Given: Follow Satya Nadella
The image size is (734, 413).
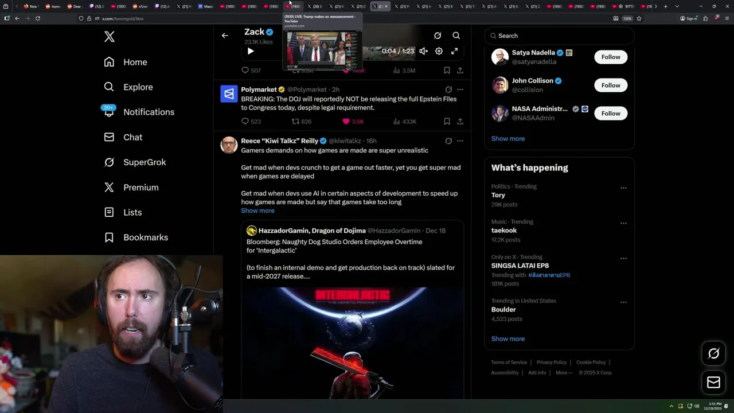Looking at the screenshot, I should [611, 57].
